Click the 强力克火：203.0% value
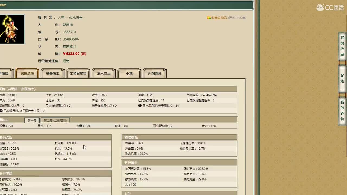This screenshot has height=195, width=347. pyautogui.click(x=196, y=168)
